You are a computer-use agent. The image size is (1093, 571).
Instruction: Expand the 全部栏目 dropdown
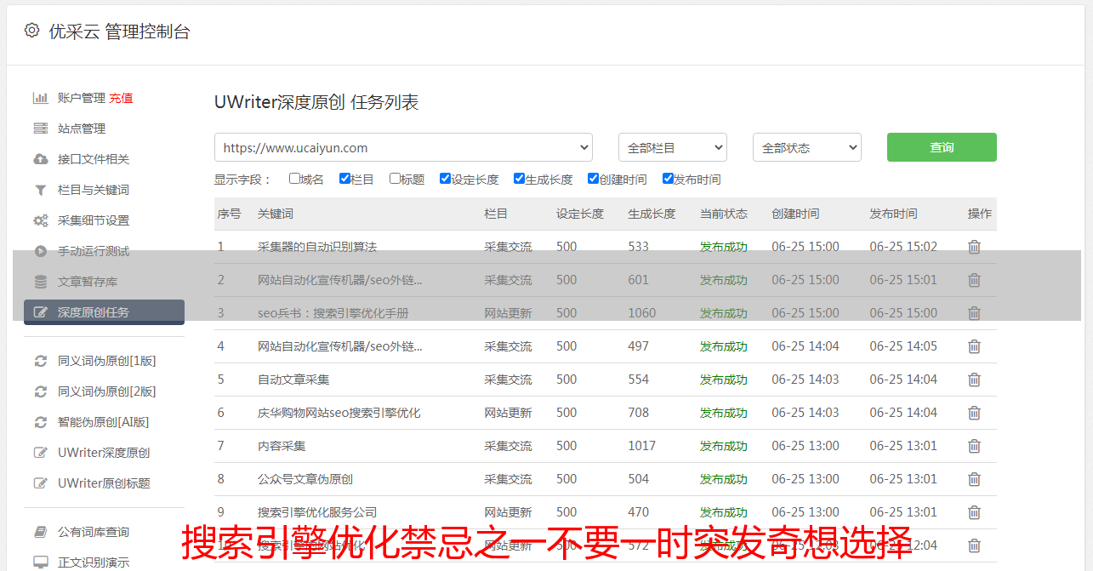(672, 147)
